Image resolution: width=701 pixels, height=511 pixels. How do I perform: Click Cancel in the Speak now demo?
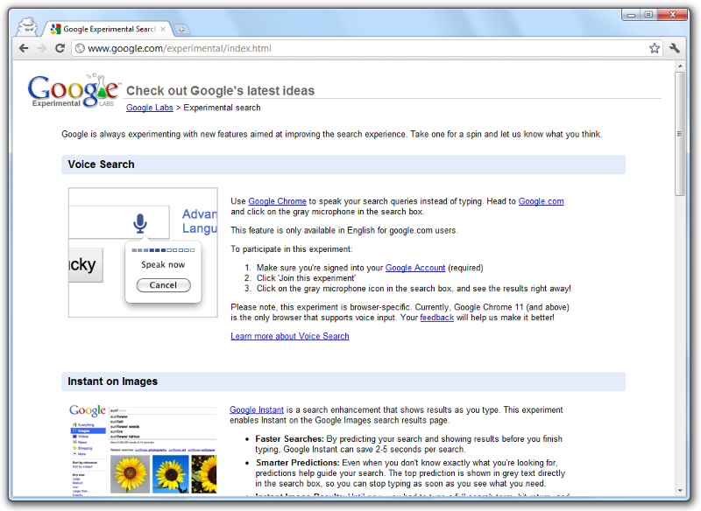coord(164,285)
